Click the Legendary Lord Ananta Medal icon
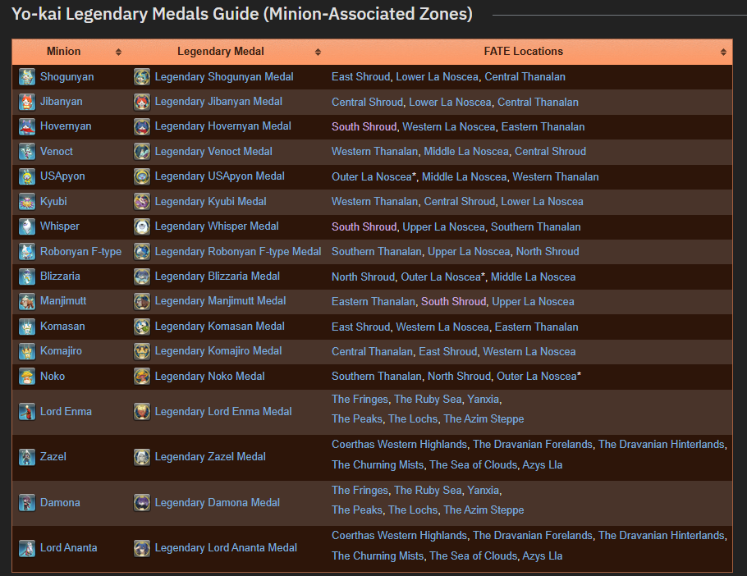 click(x=142, y=548)
